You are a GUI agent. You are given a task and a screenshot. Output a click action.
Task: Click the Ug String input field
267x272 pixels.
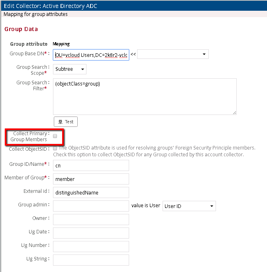pyautogui.click(x=91, y=260)
